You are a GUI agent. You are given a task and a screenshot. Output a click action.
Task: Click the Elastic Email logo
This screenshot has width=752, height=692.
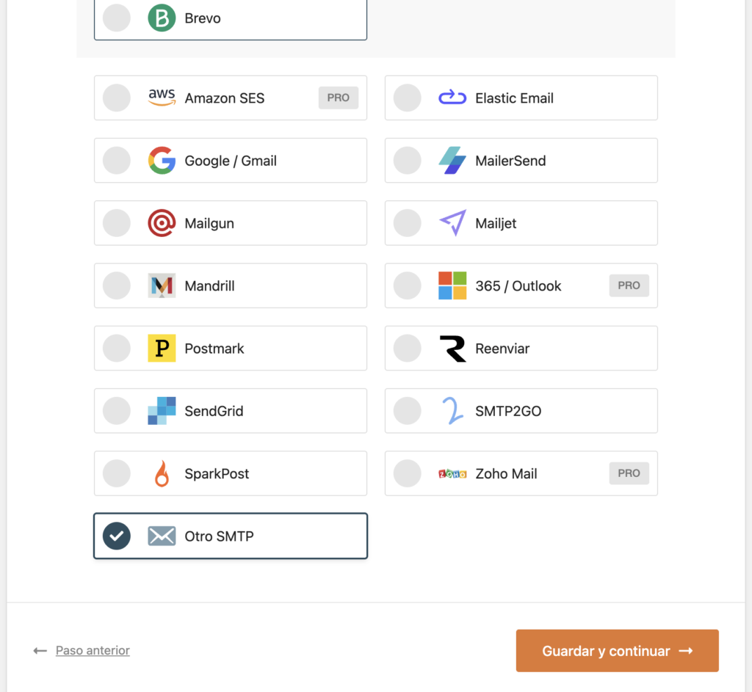pos(453,97)
